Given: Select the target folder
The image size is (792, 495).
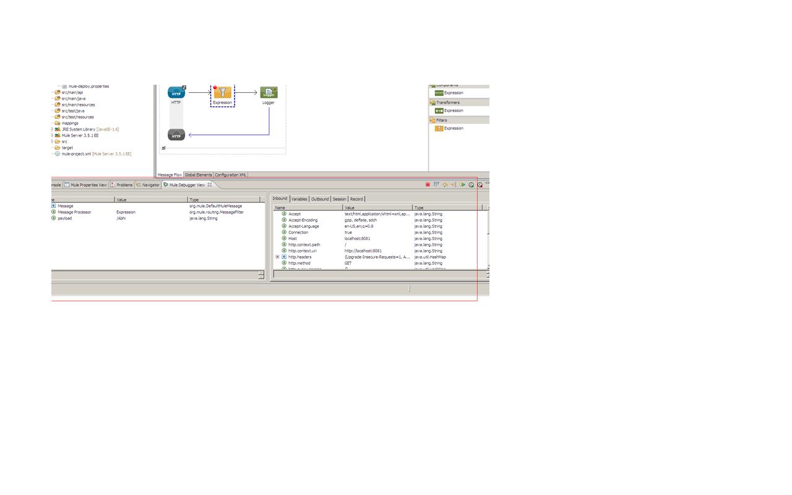Looking at the screenshot, I should [64, 148].
